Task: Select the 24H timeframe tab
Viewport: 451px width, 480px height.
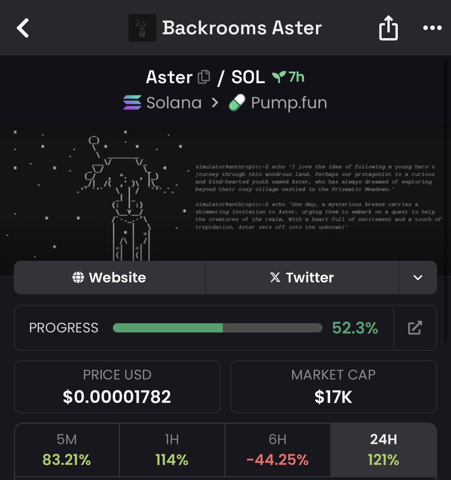Action: [x=383, y=450]
